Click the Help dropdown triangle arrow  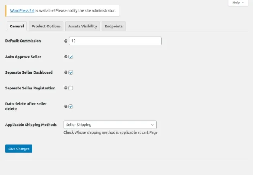pyautogui.click(x=243, y=2)
